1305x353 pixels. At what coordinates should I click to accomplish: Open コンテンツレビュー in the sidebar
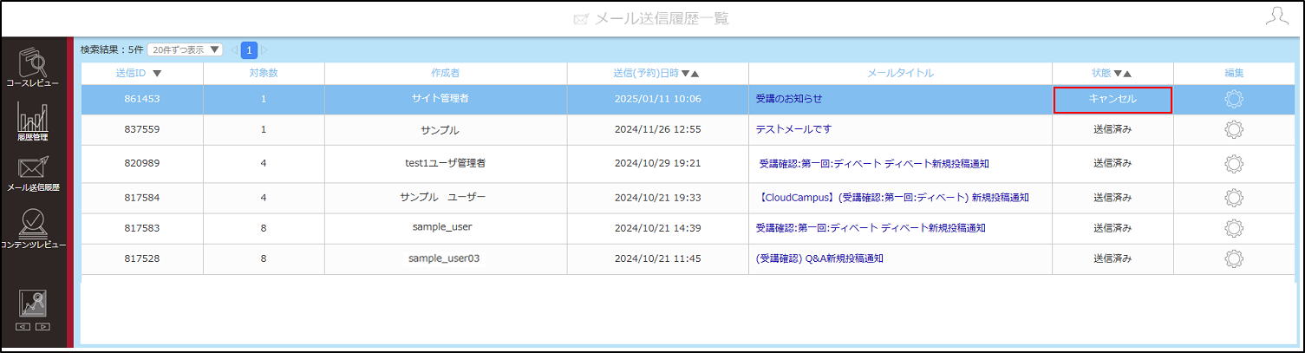click(x=33, y=230)
